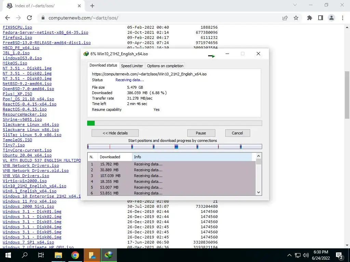Click the Info column header

pyautogui.click(x=192, y=157)
